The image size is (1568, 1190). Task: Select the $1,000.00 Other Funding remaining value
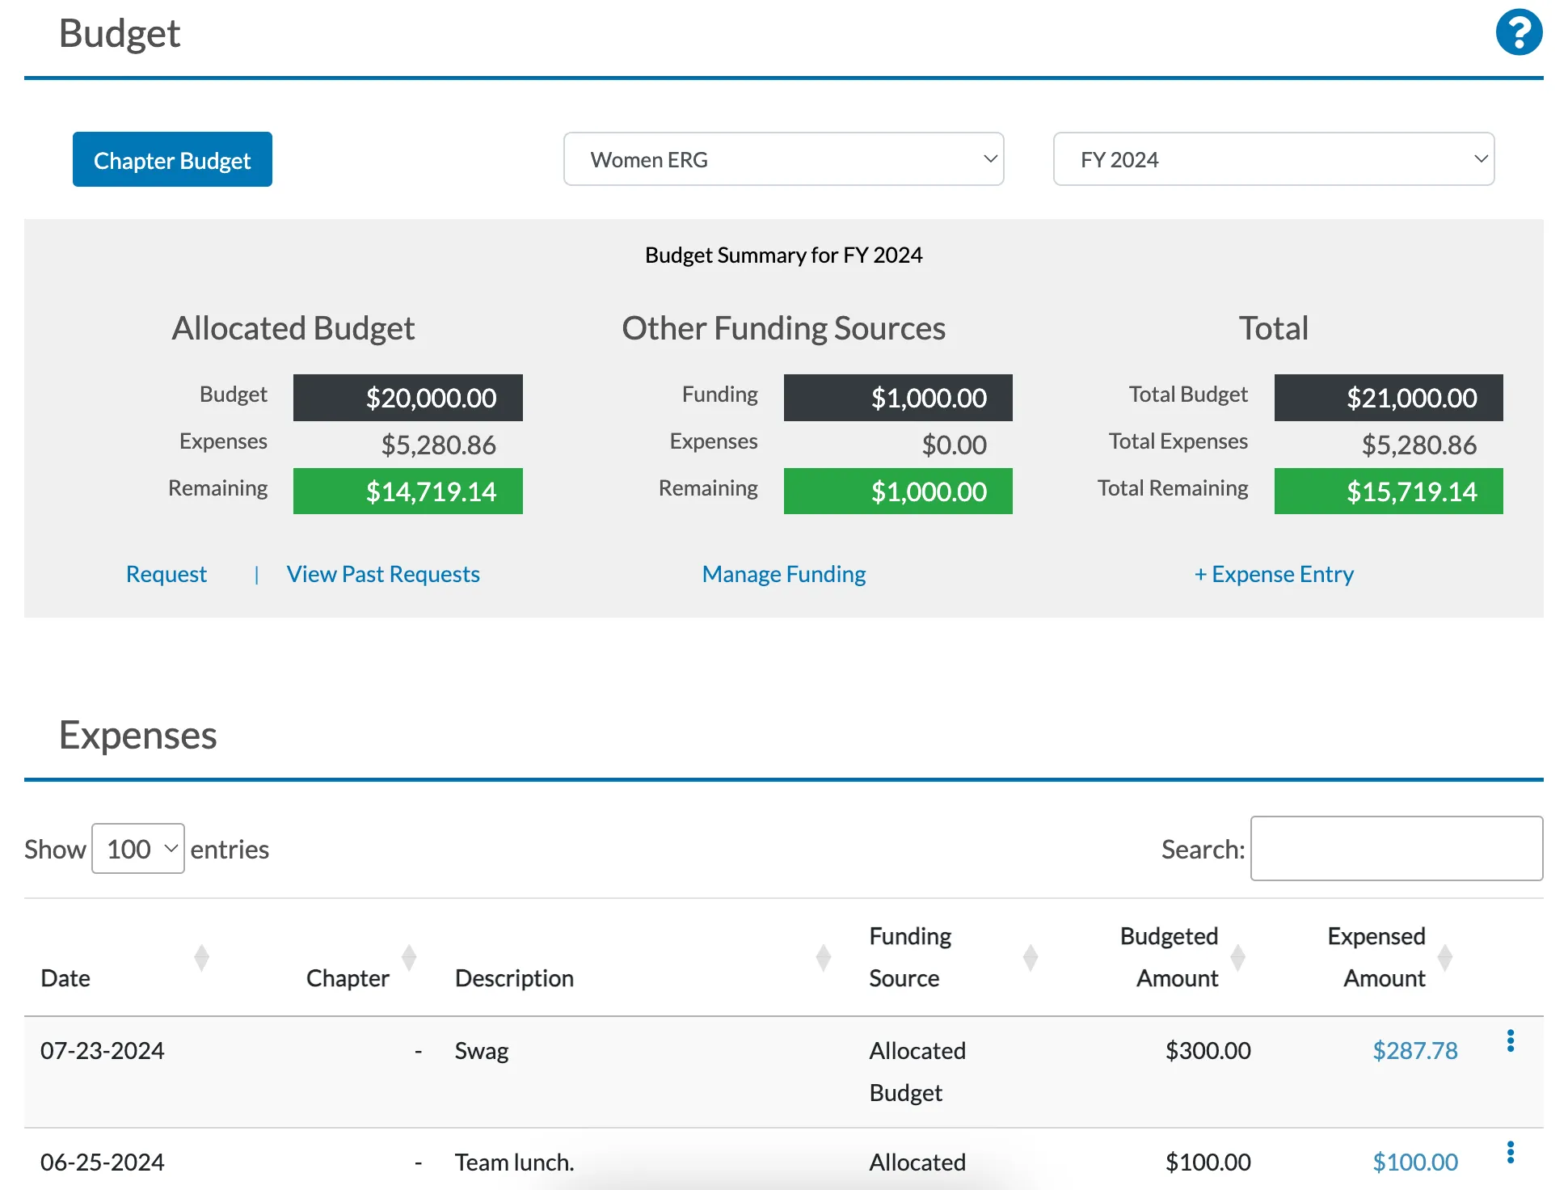(x=898, y=492)
